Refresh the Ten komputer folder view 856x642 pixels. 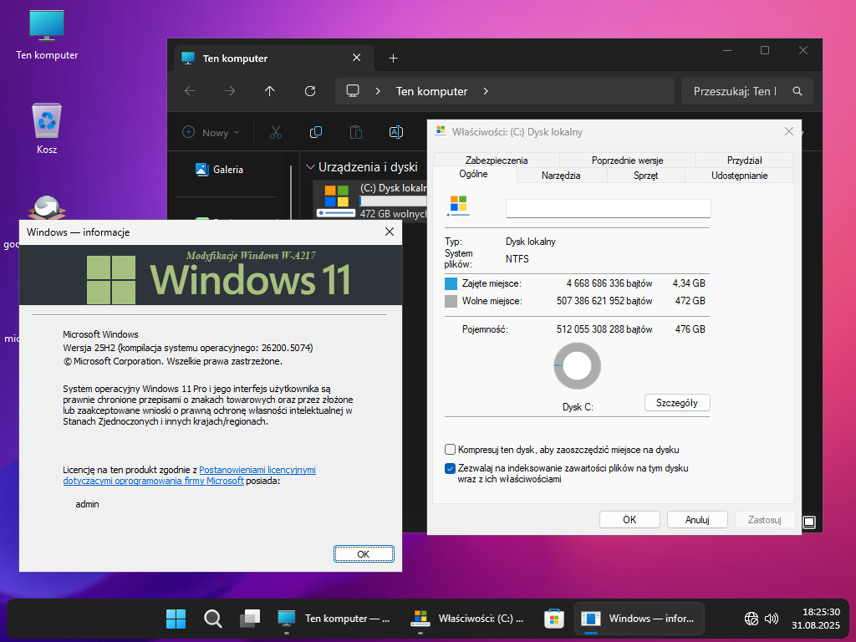tap(310, 91)
